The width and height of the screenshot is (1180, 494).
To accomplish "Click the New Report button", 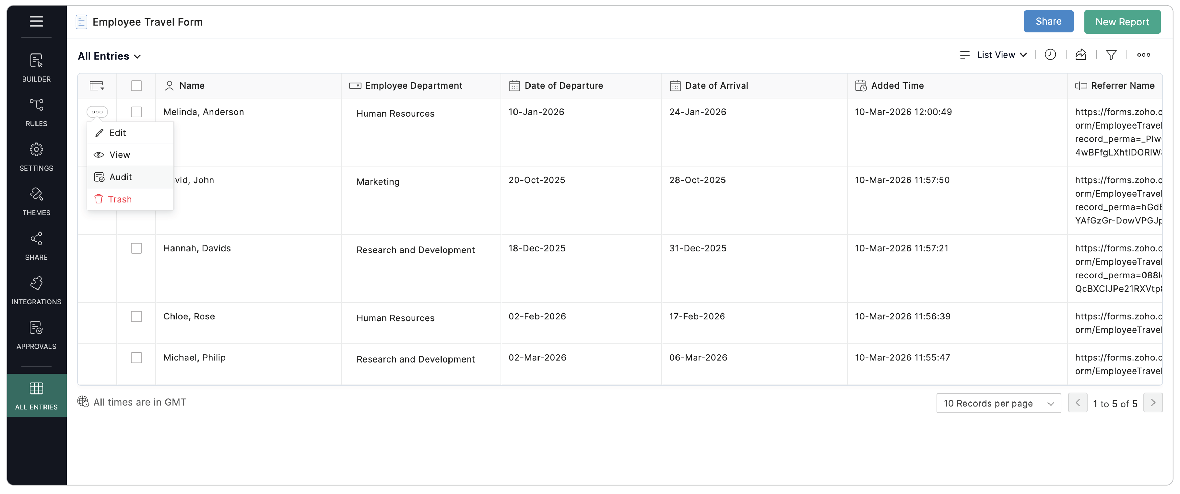I will coord(1122,21).
